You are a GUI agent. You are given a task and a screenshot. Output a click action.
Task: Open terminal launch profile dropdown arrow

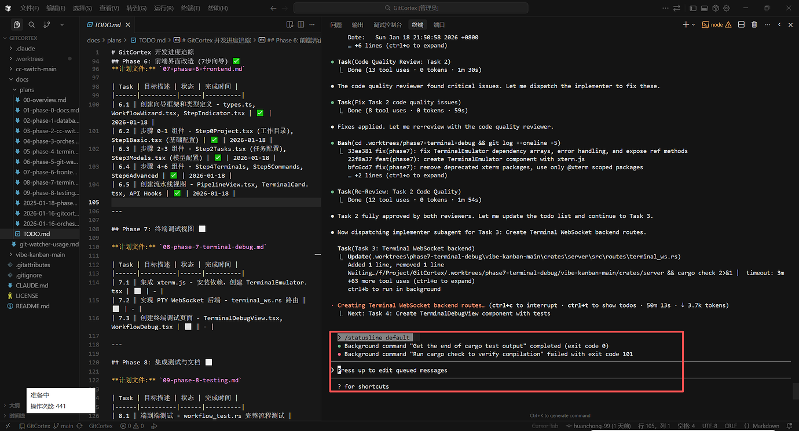click(x=694, y=24)
